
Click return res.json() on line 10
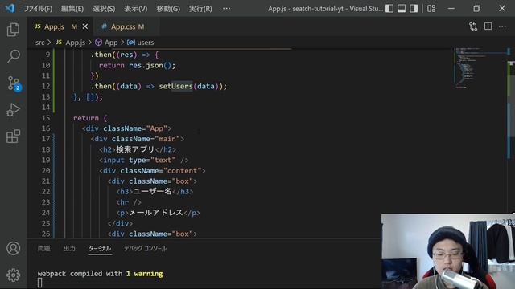(x=138, y=65)
